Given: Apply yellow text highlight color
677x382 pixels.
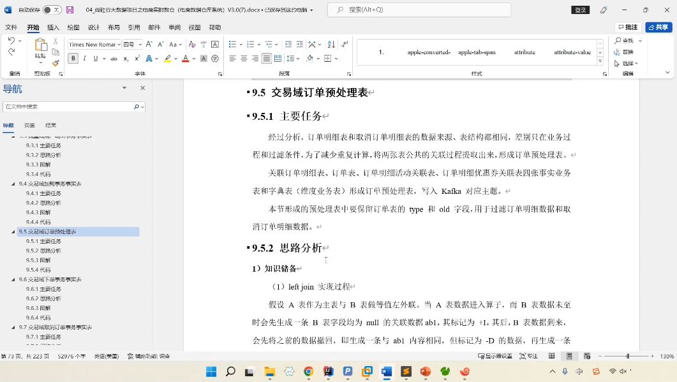Looking at the screenshot, I should click(168, 58).
